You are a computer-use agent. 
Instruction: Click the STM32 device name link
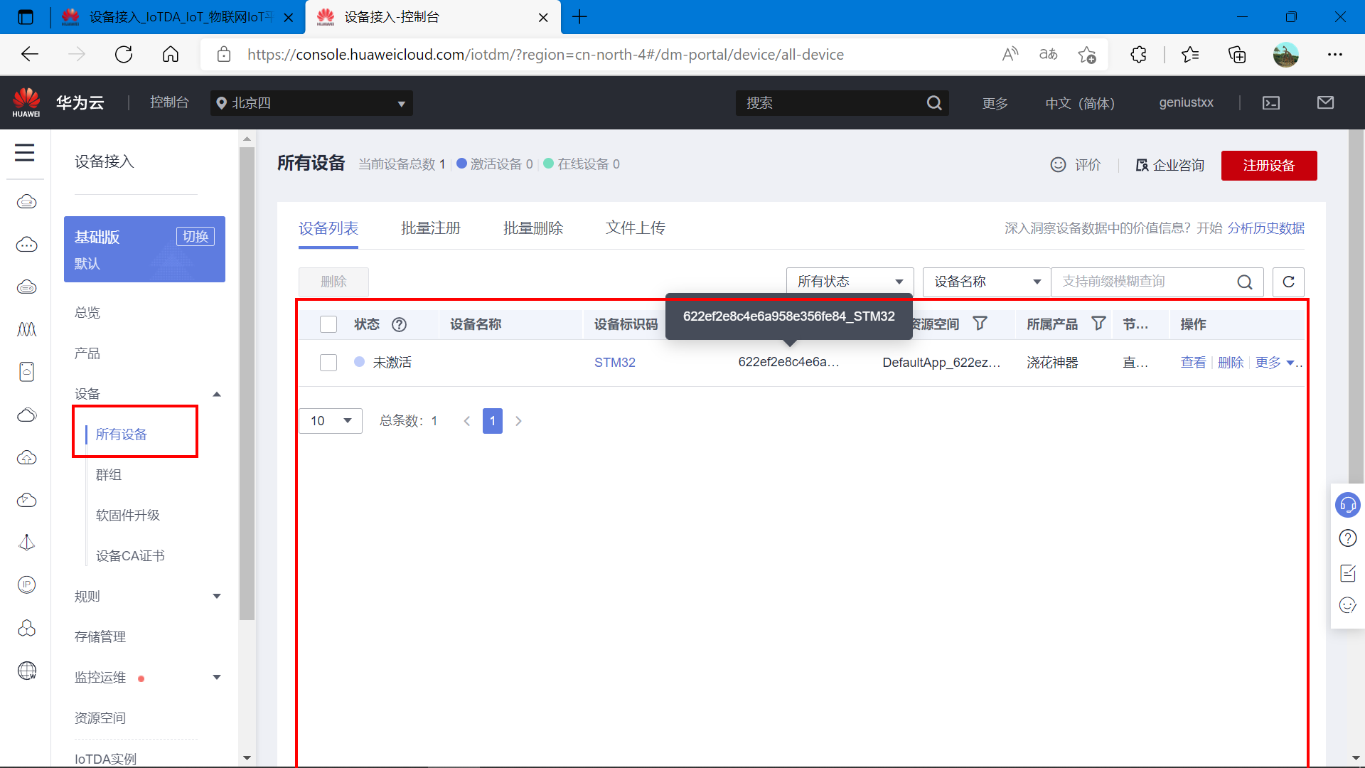(x=615, y=363)
